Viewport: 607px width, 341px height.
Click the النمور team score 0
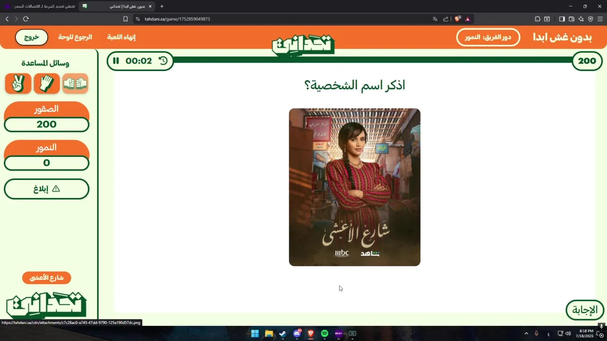[46, 163]
